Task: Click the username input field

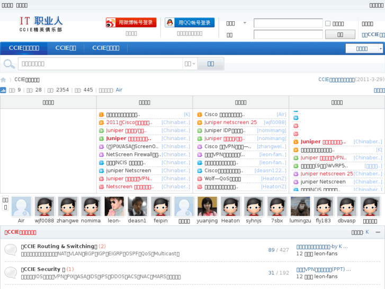Action: tap(288, 23)
